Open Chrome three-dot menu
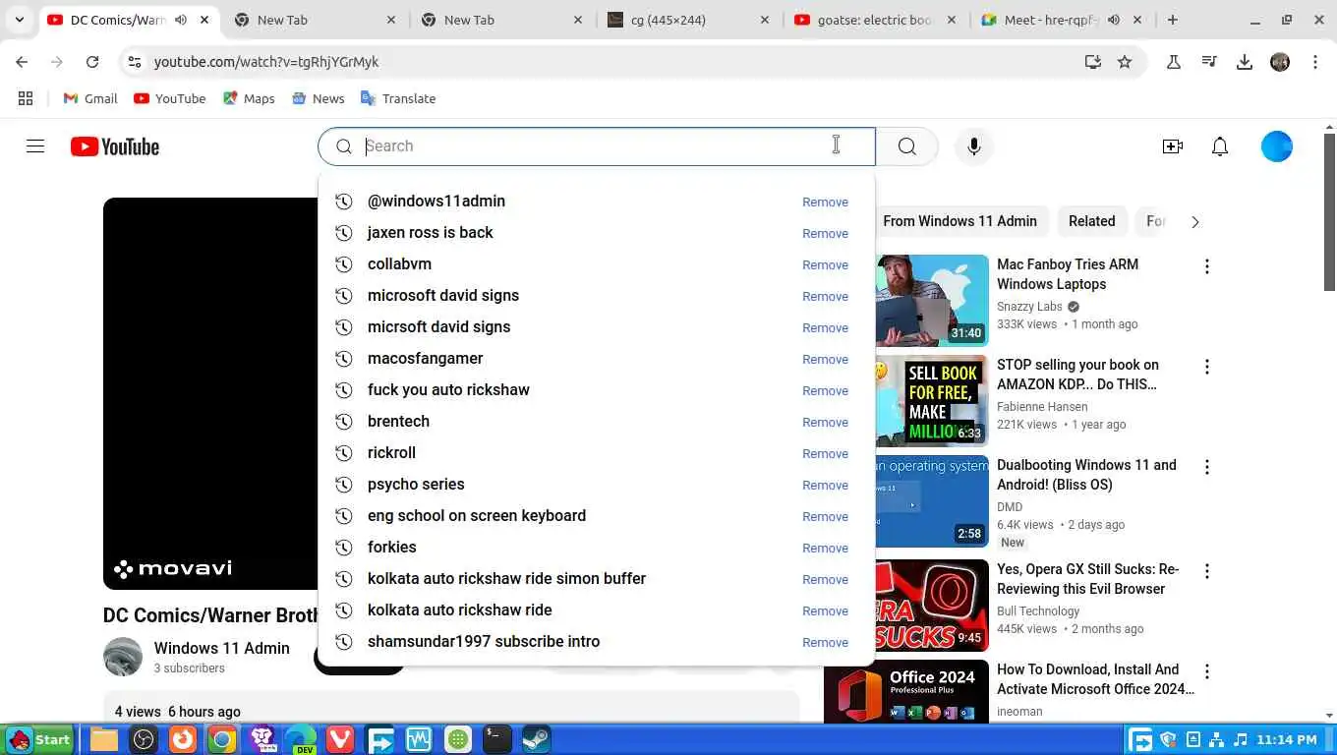The image size is (1337, 755). 1315,62
